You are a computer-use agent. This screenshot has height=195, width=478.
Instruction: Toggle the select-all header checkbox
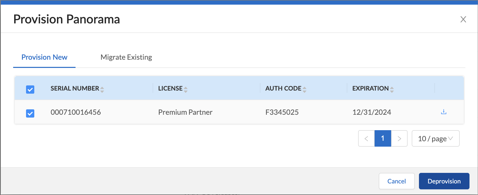30,90
